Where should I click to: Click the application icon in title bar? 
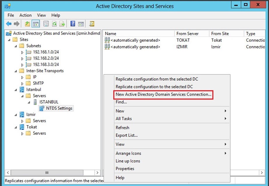coord(8,6)
